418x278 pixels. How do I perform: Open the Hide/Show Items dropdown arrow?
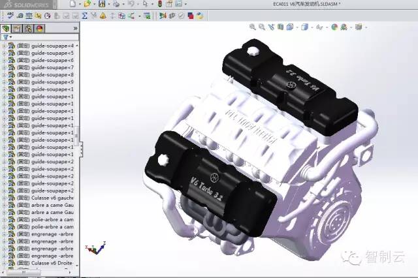pyautogui.click(x=327, y=27)
